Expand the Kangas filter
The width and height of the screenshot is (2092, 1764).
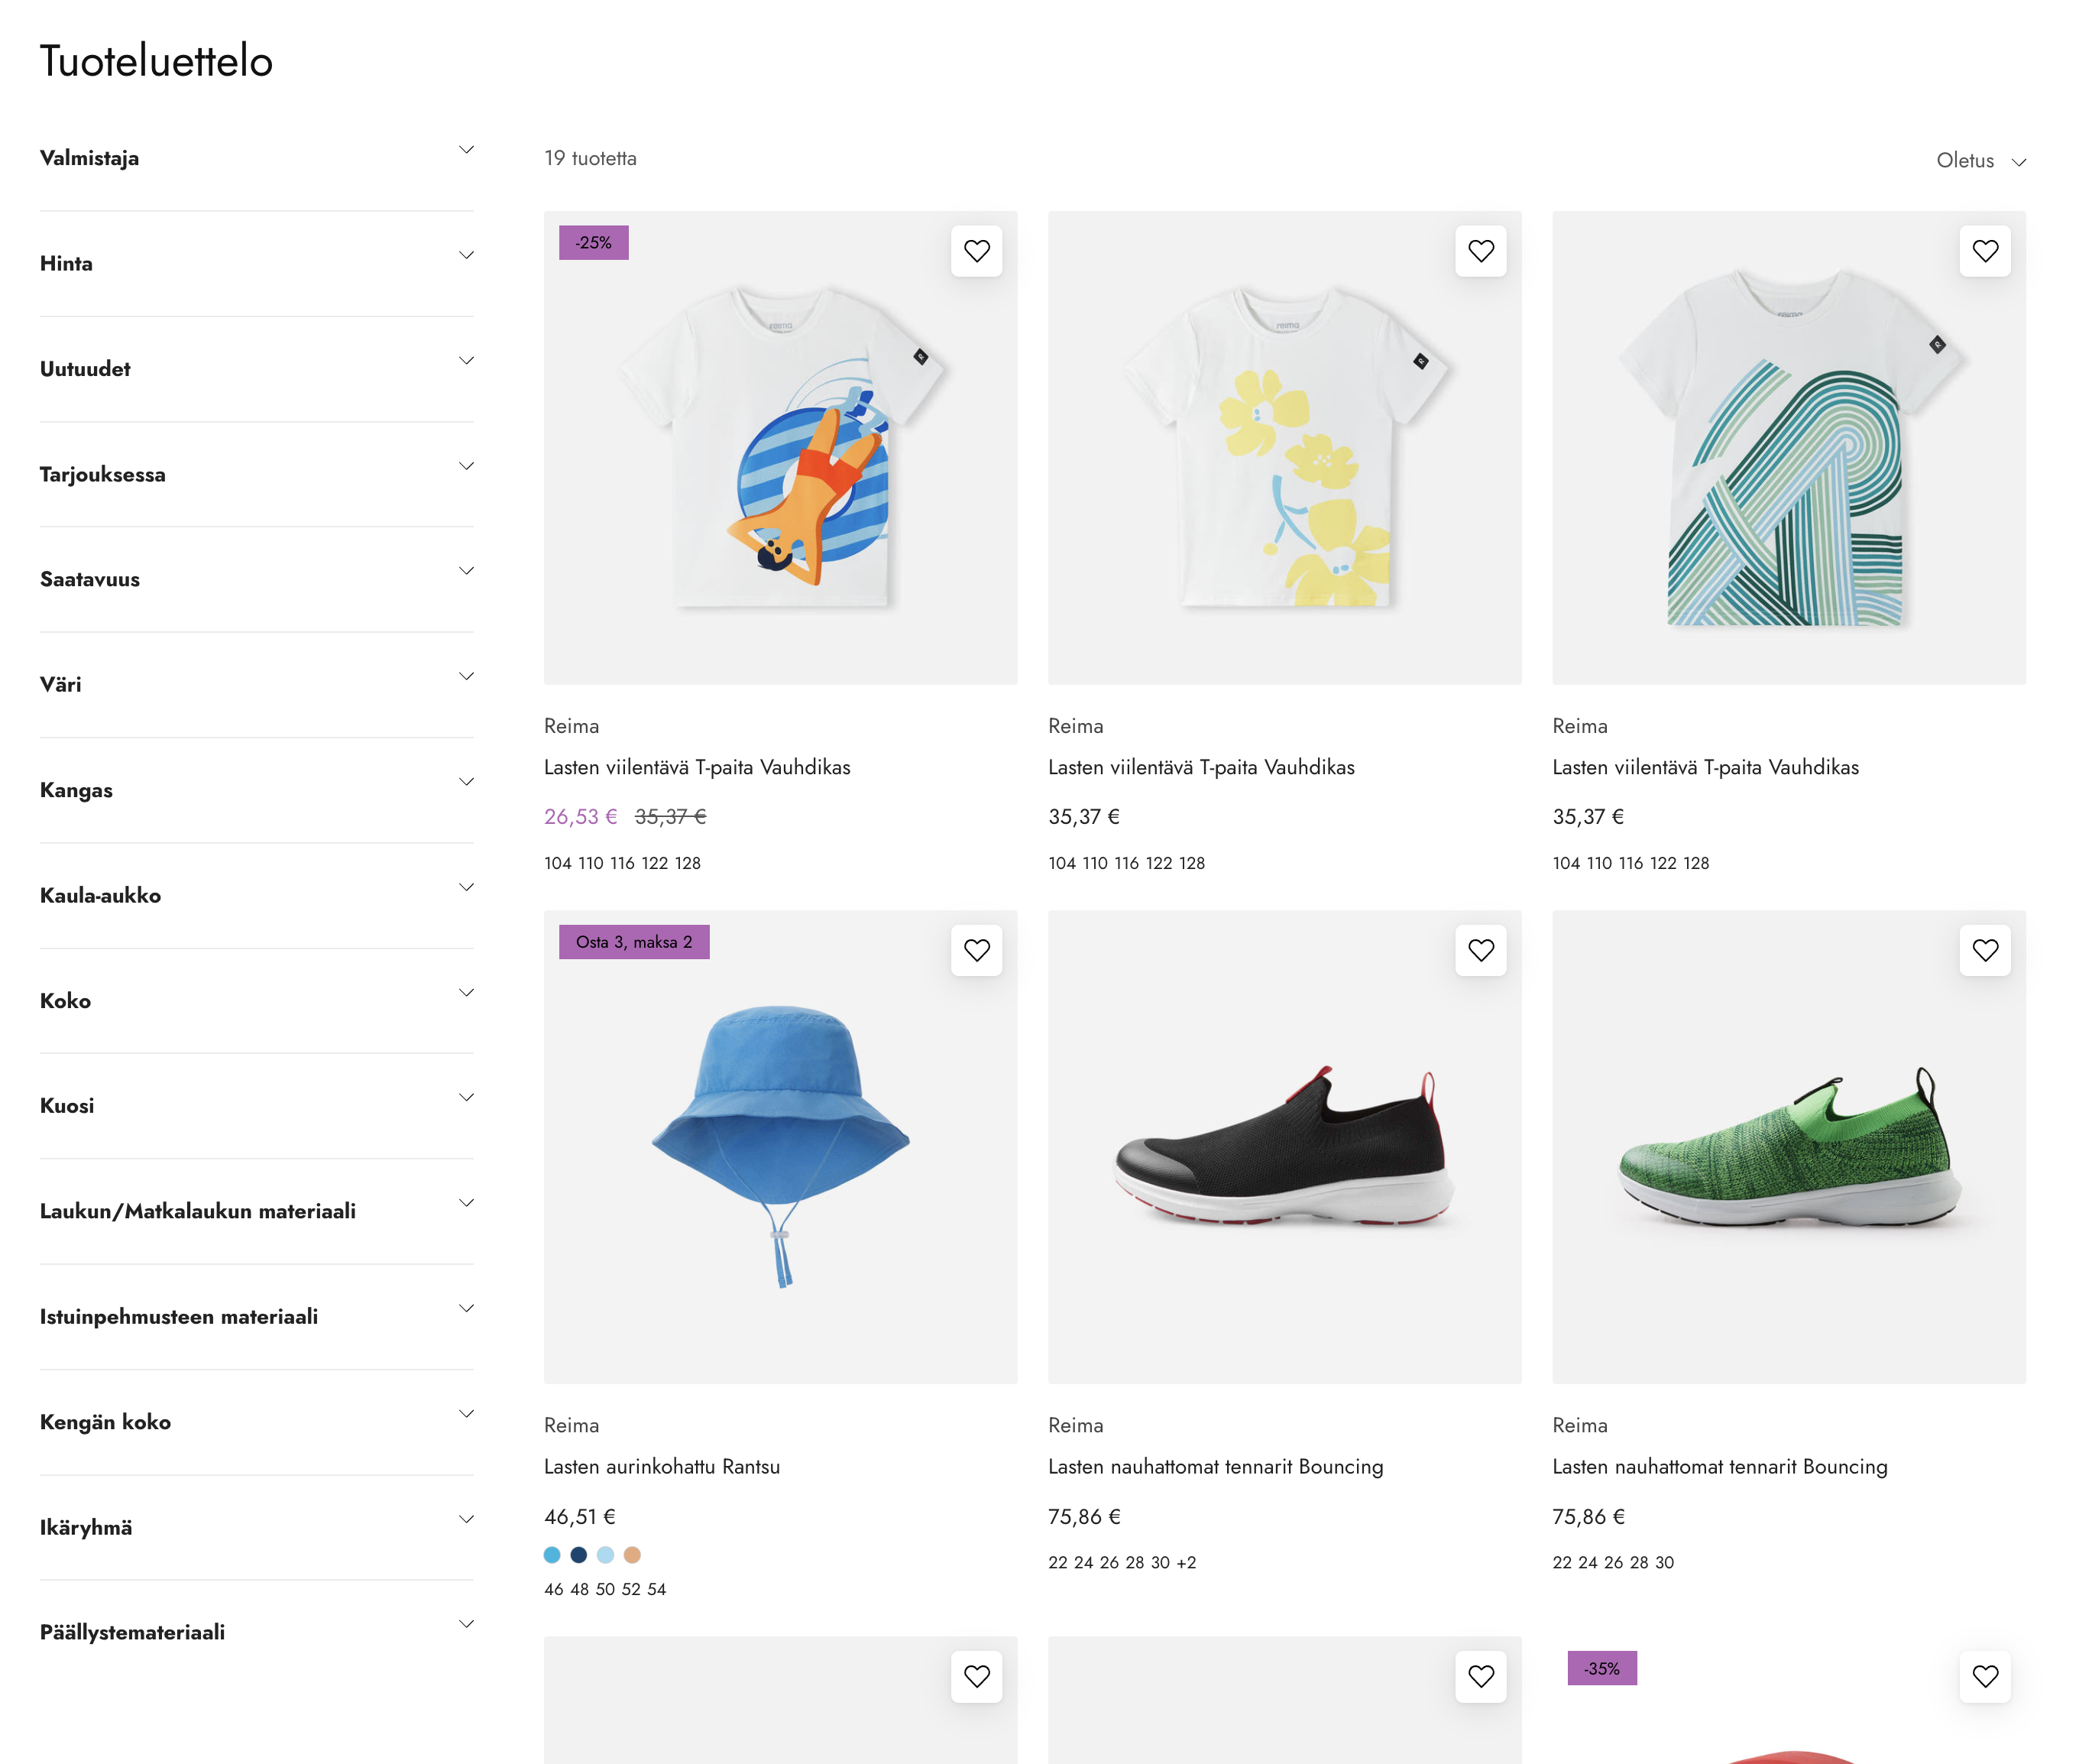(257, 790)
